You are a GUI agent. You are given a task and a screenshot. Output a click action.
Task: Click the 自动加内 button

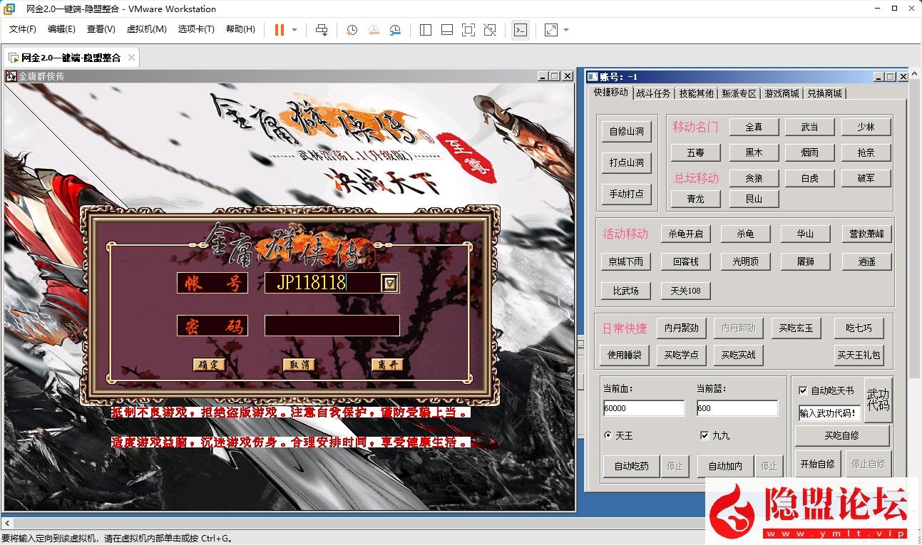(725, 466)
